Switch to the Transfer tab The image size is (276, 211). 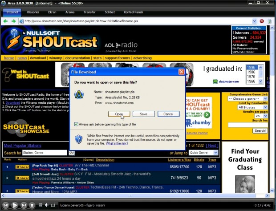click(x=89, y=12)
